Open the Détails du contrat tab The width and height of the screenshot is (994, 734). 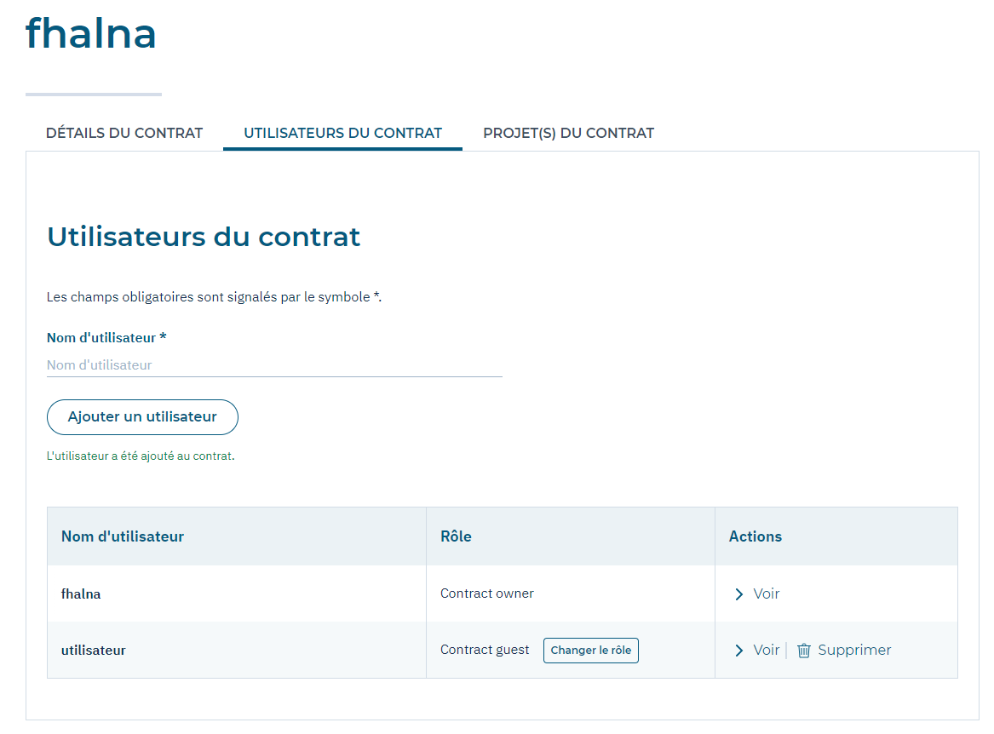[x=124, y=133]
